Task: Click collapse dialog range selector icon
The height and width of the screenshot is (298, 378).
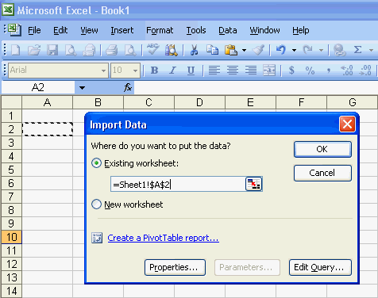Action: pos(254,184)
